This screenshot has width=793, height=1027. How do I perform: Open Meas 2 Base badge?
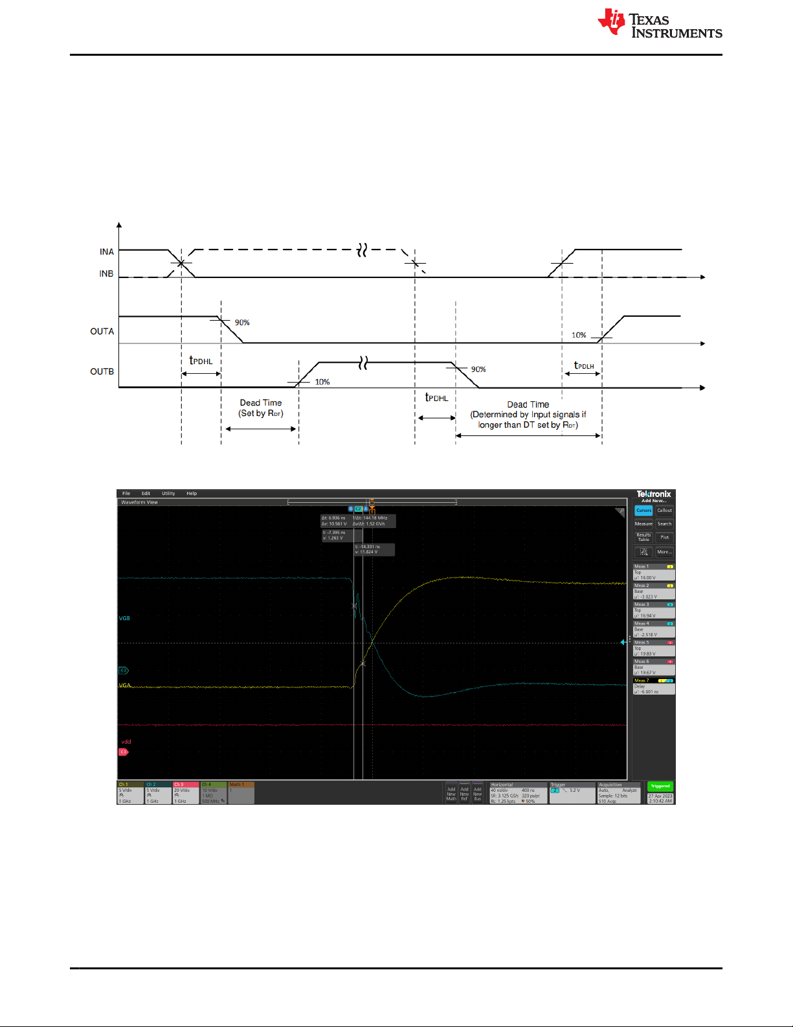tap(654, 591)
